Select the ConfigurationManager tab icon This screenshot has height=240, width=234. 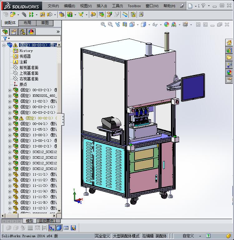pos(22,32)
